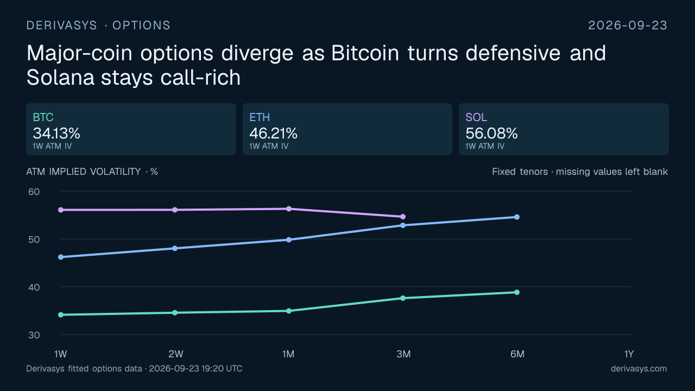
Task: Select the ETH 46.21% summary card
Action: pos(347,129)
